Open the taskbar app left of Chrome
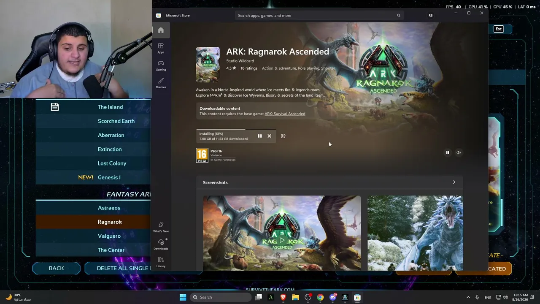The height and width of the screenshot is (304, 540). tap(308, 297)
